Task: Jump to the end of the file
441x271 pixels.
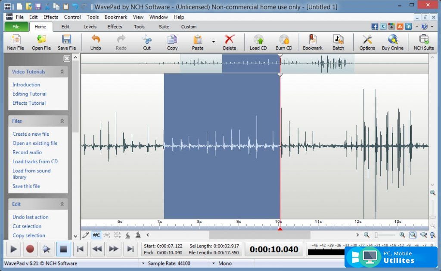Action: [130, 249]
